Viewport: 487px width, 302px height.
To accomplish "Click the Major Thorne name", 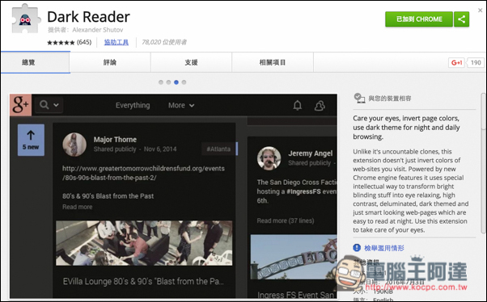I will (x=115, y=140).
